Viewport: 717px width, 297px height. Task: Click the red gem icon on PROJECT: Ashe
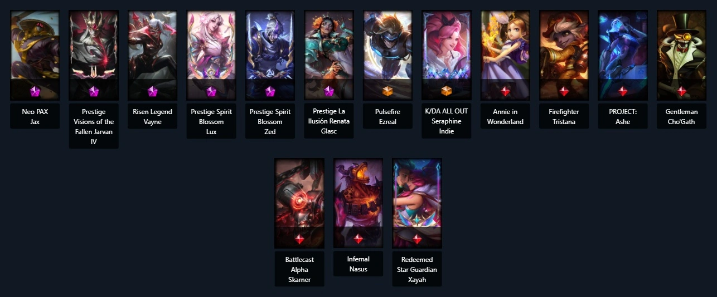(x=623, y=91)
